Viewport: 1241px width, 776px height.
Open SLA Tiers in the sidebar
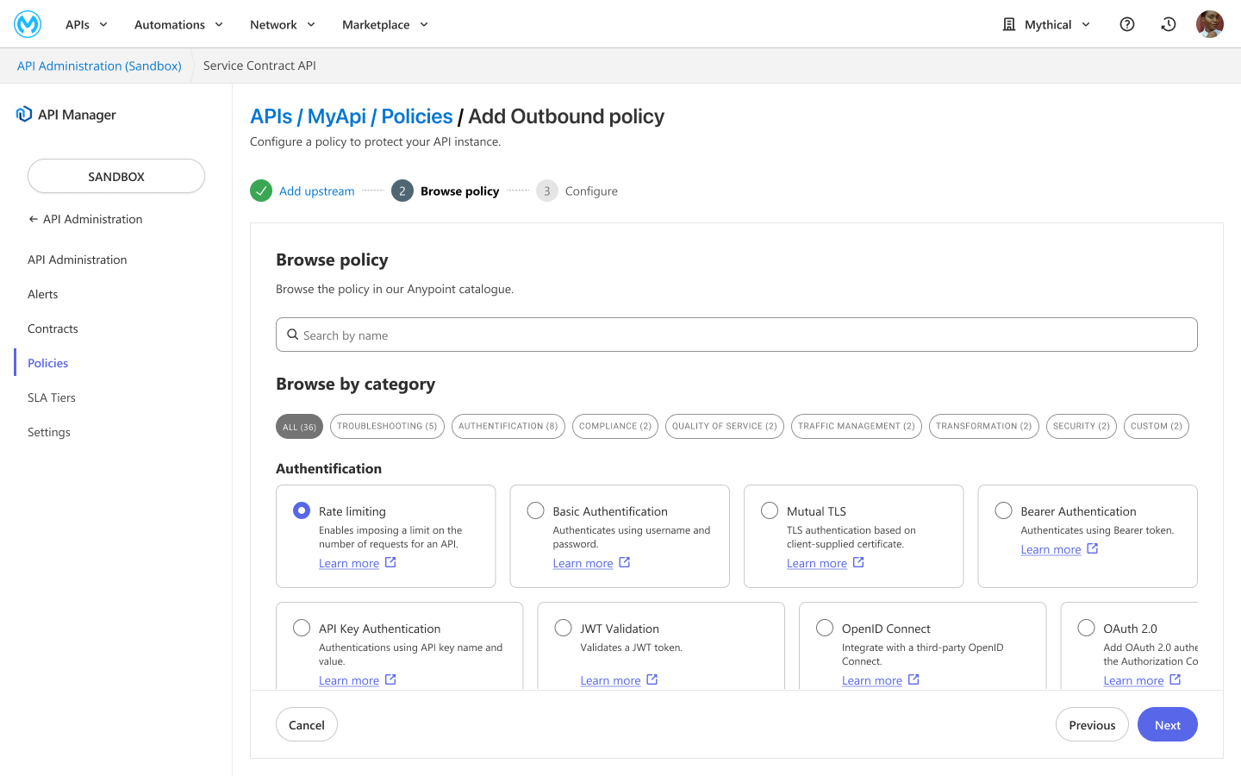pos(52,397)
